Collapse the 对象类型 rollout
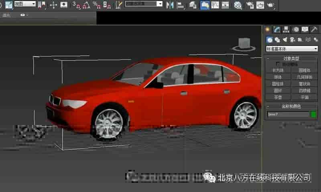Viewport: 321px width, 192px height. (x=291, y=59)
